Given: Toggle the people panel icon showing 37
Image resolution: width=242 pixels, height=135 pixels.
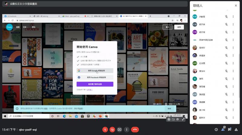Looking at the screenshot, I should pos(223,130).
